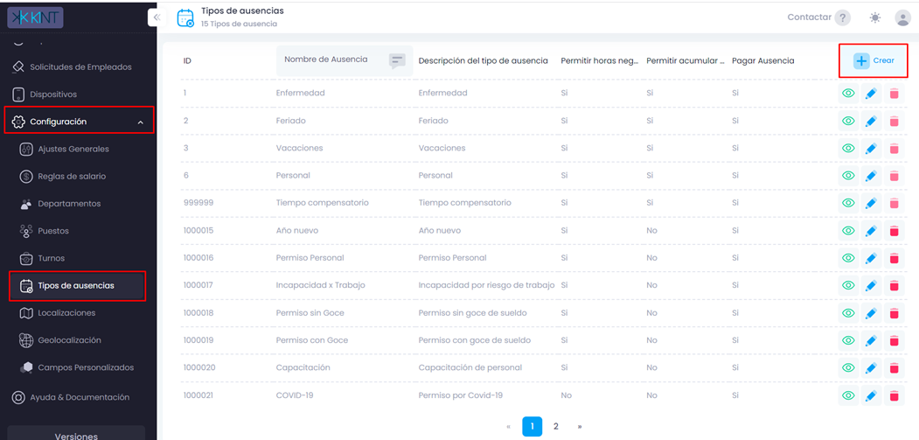Click eye icon for Permiso sin Goce
The width and height of the screenshot is (919, 440).
848,312
